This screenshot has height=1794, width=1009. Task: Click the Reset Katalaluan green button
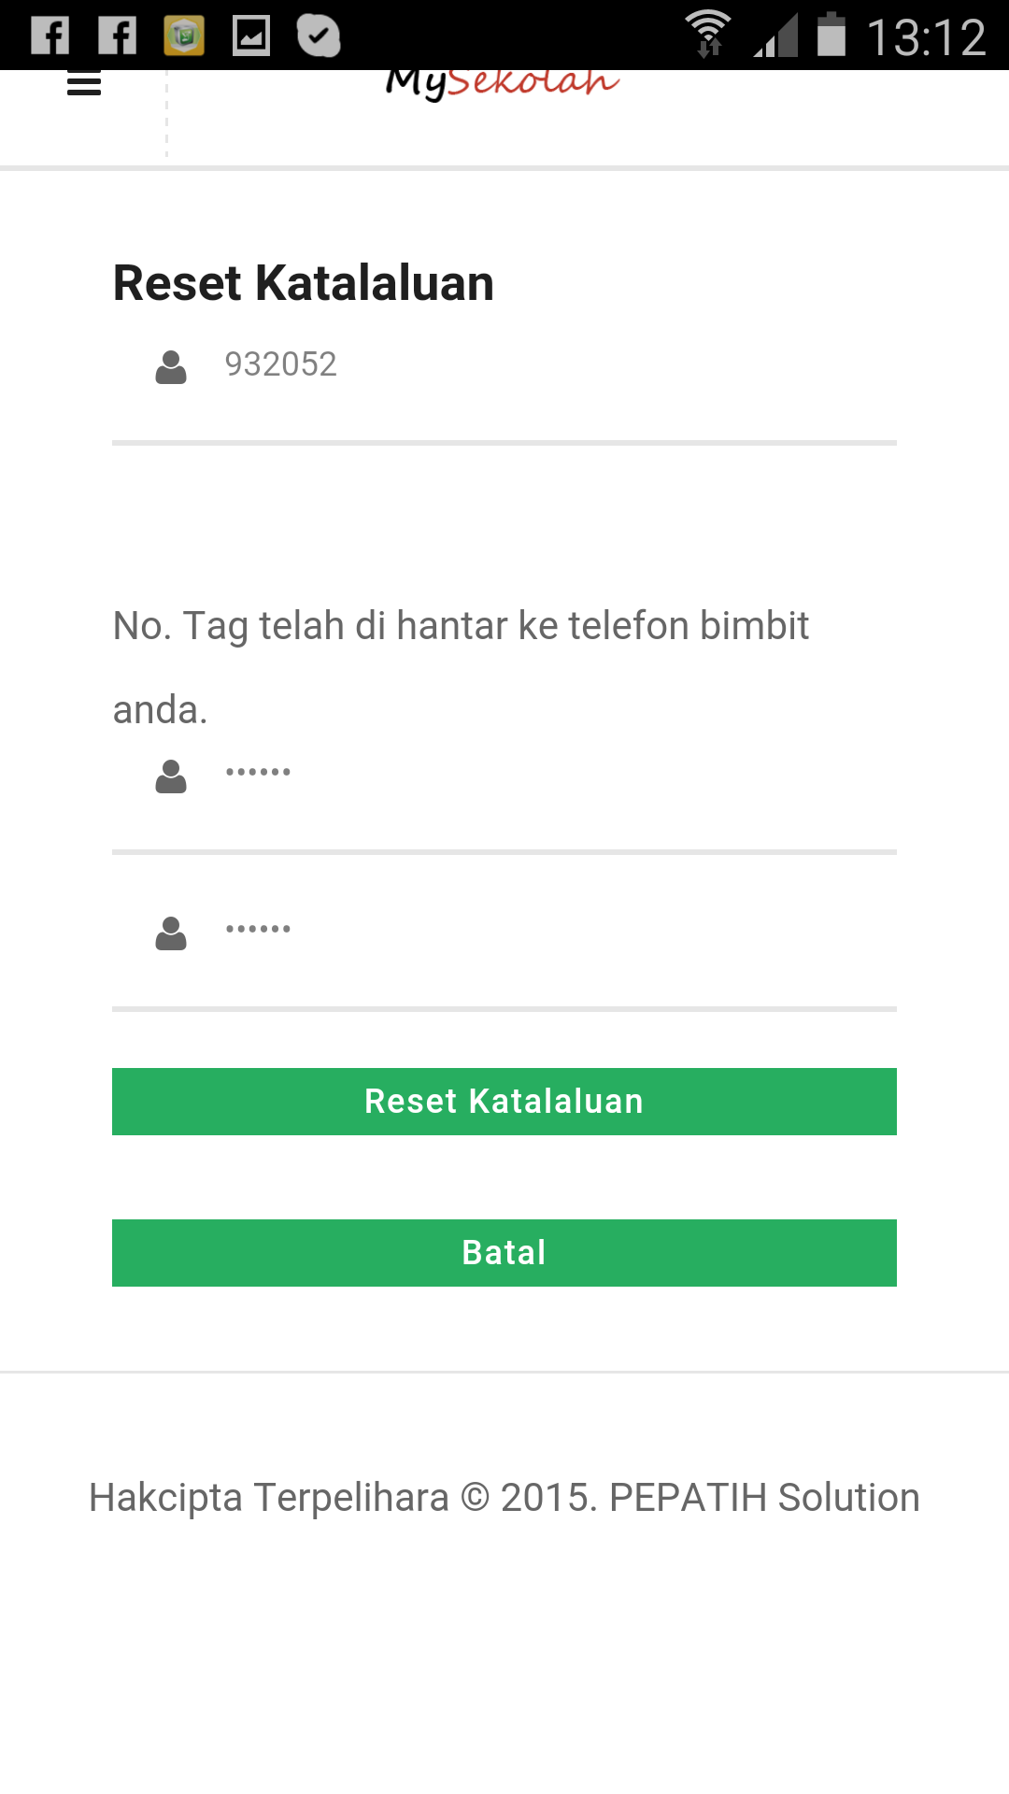coord(504,1102)
